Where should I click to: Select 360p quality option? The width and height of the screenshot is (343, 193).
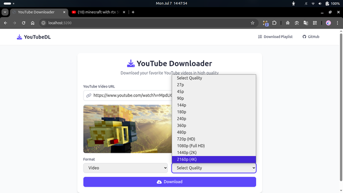pyautogui.click(x=214, y=125)
